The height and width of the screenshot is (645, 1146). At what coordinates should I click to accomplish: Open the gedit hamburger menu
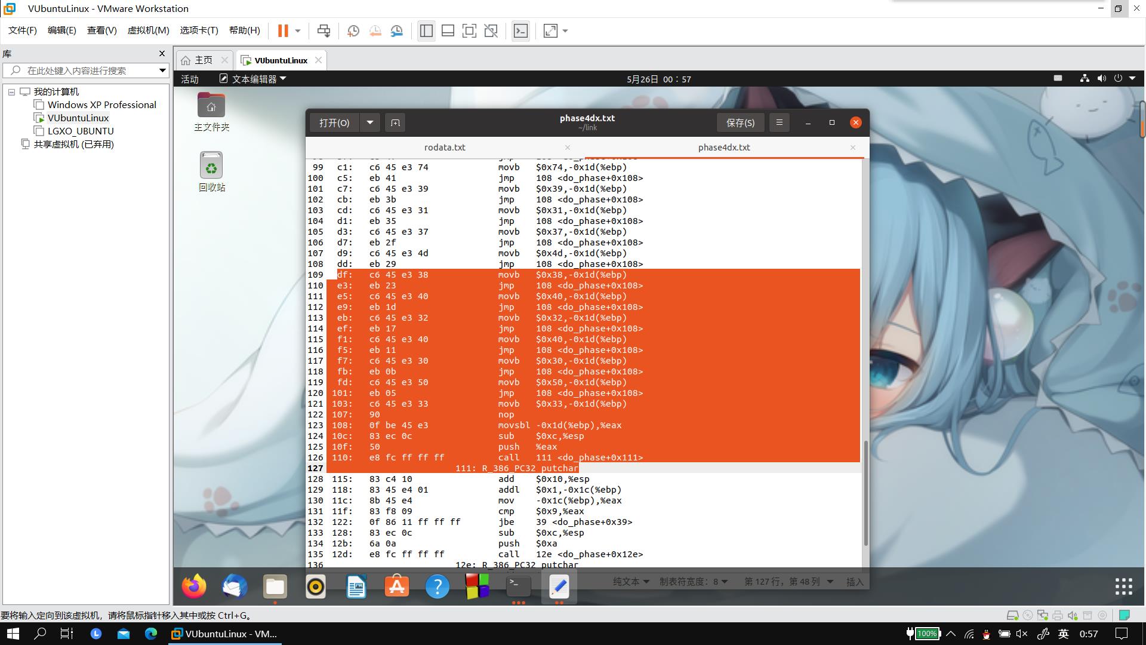coord(779,122)
